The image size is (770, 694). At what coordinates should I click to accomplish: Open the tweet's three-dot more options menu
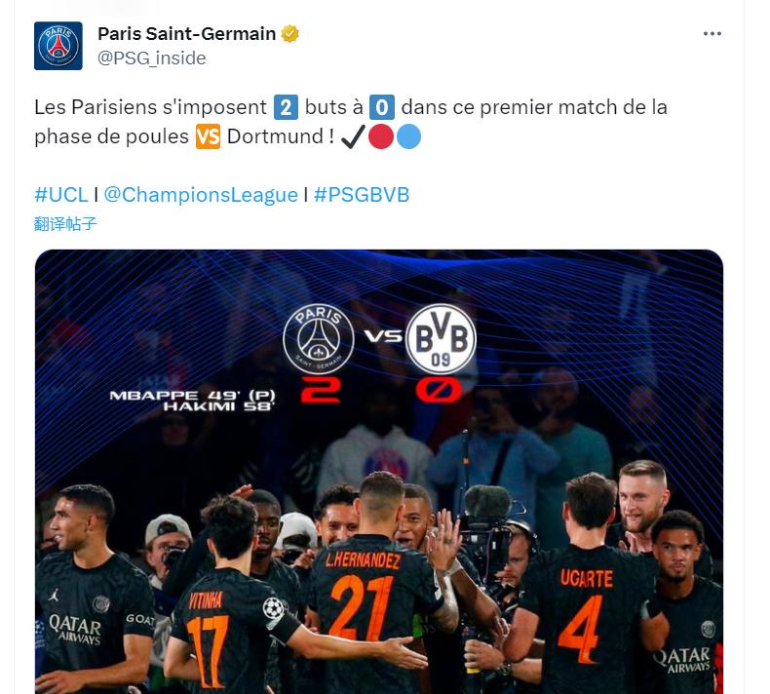tap(712, 34)
